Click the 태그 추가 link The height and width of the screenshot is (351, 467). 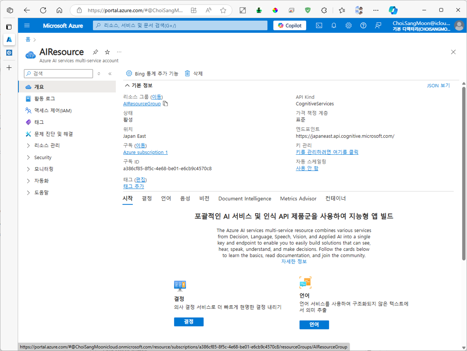point(133,186)
